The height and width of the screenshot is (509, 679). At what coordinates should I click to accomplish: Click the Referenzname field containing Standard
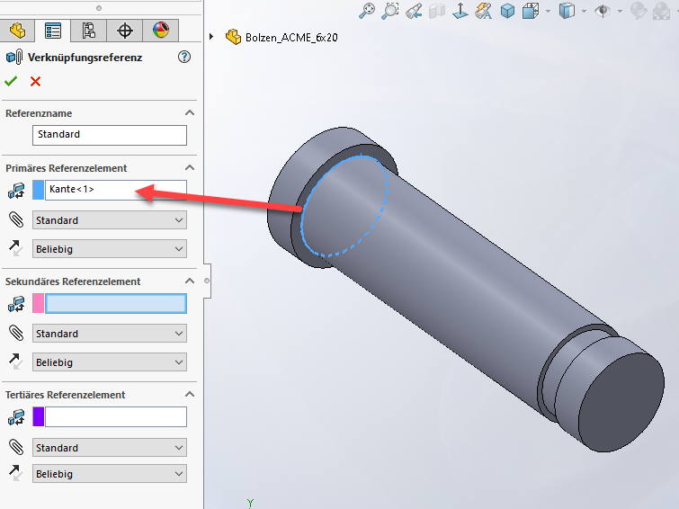(110, 135)
